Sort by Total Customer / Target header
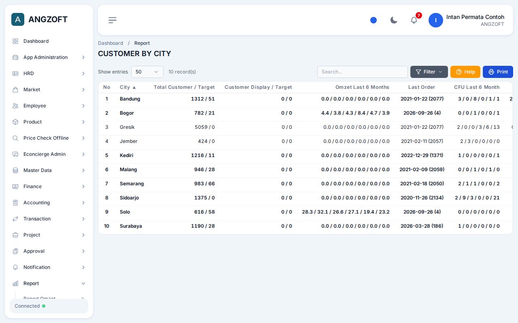518x323 pixels. tap(184, 87)
